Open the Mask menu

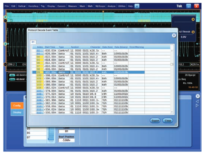(82, 6)
